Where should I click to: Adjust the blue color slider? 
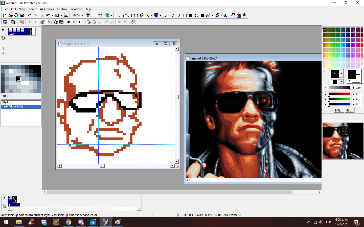coord(339,104)
